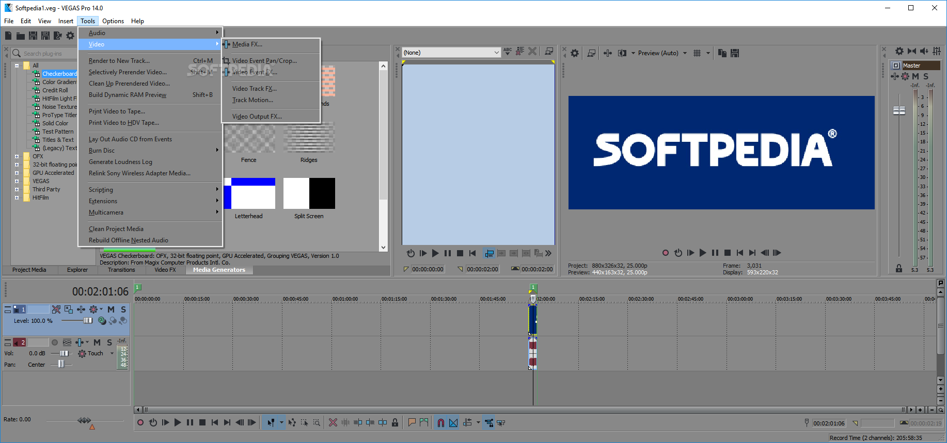Expand the GPU Accelerated folder
947x443 pixels.
coord(17,173)
